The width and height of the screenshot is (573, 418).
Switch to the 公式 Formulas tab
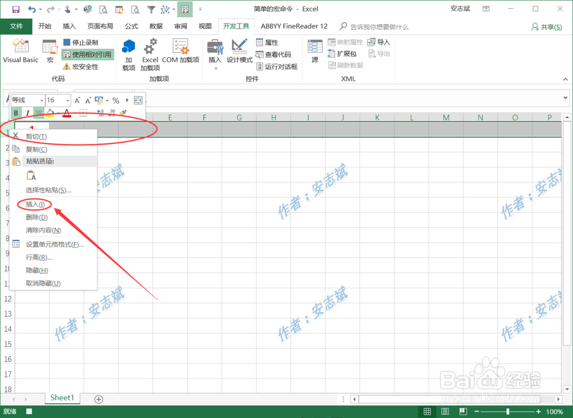pyautogui.click(x=131, y=26)
